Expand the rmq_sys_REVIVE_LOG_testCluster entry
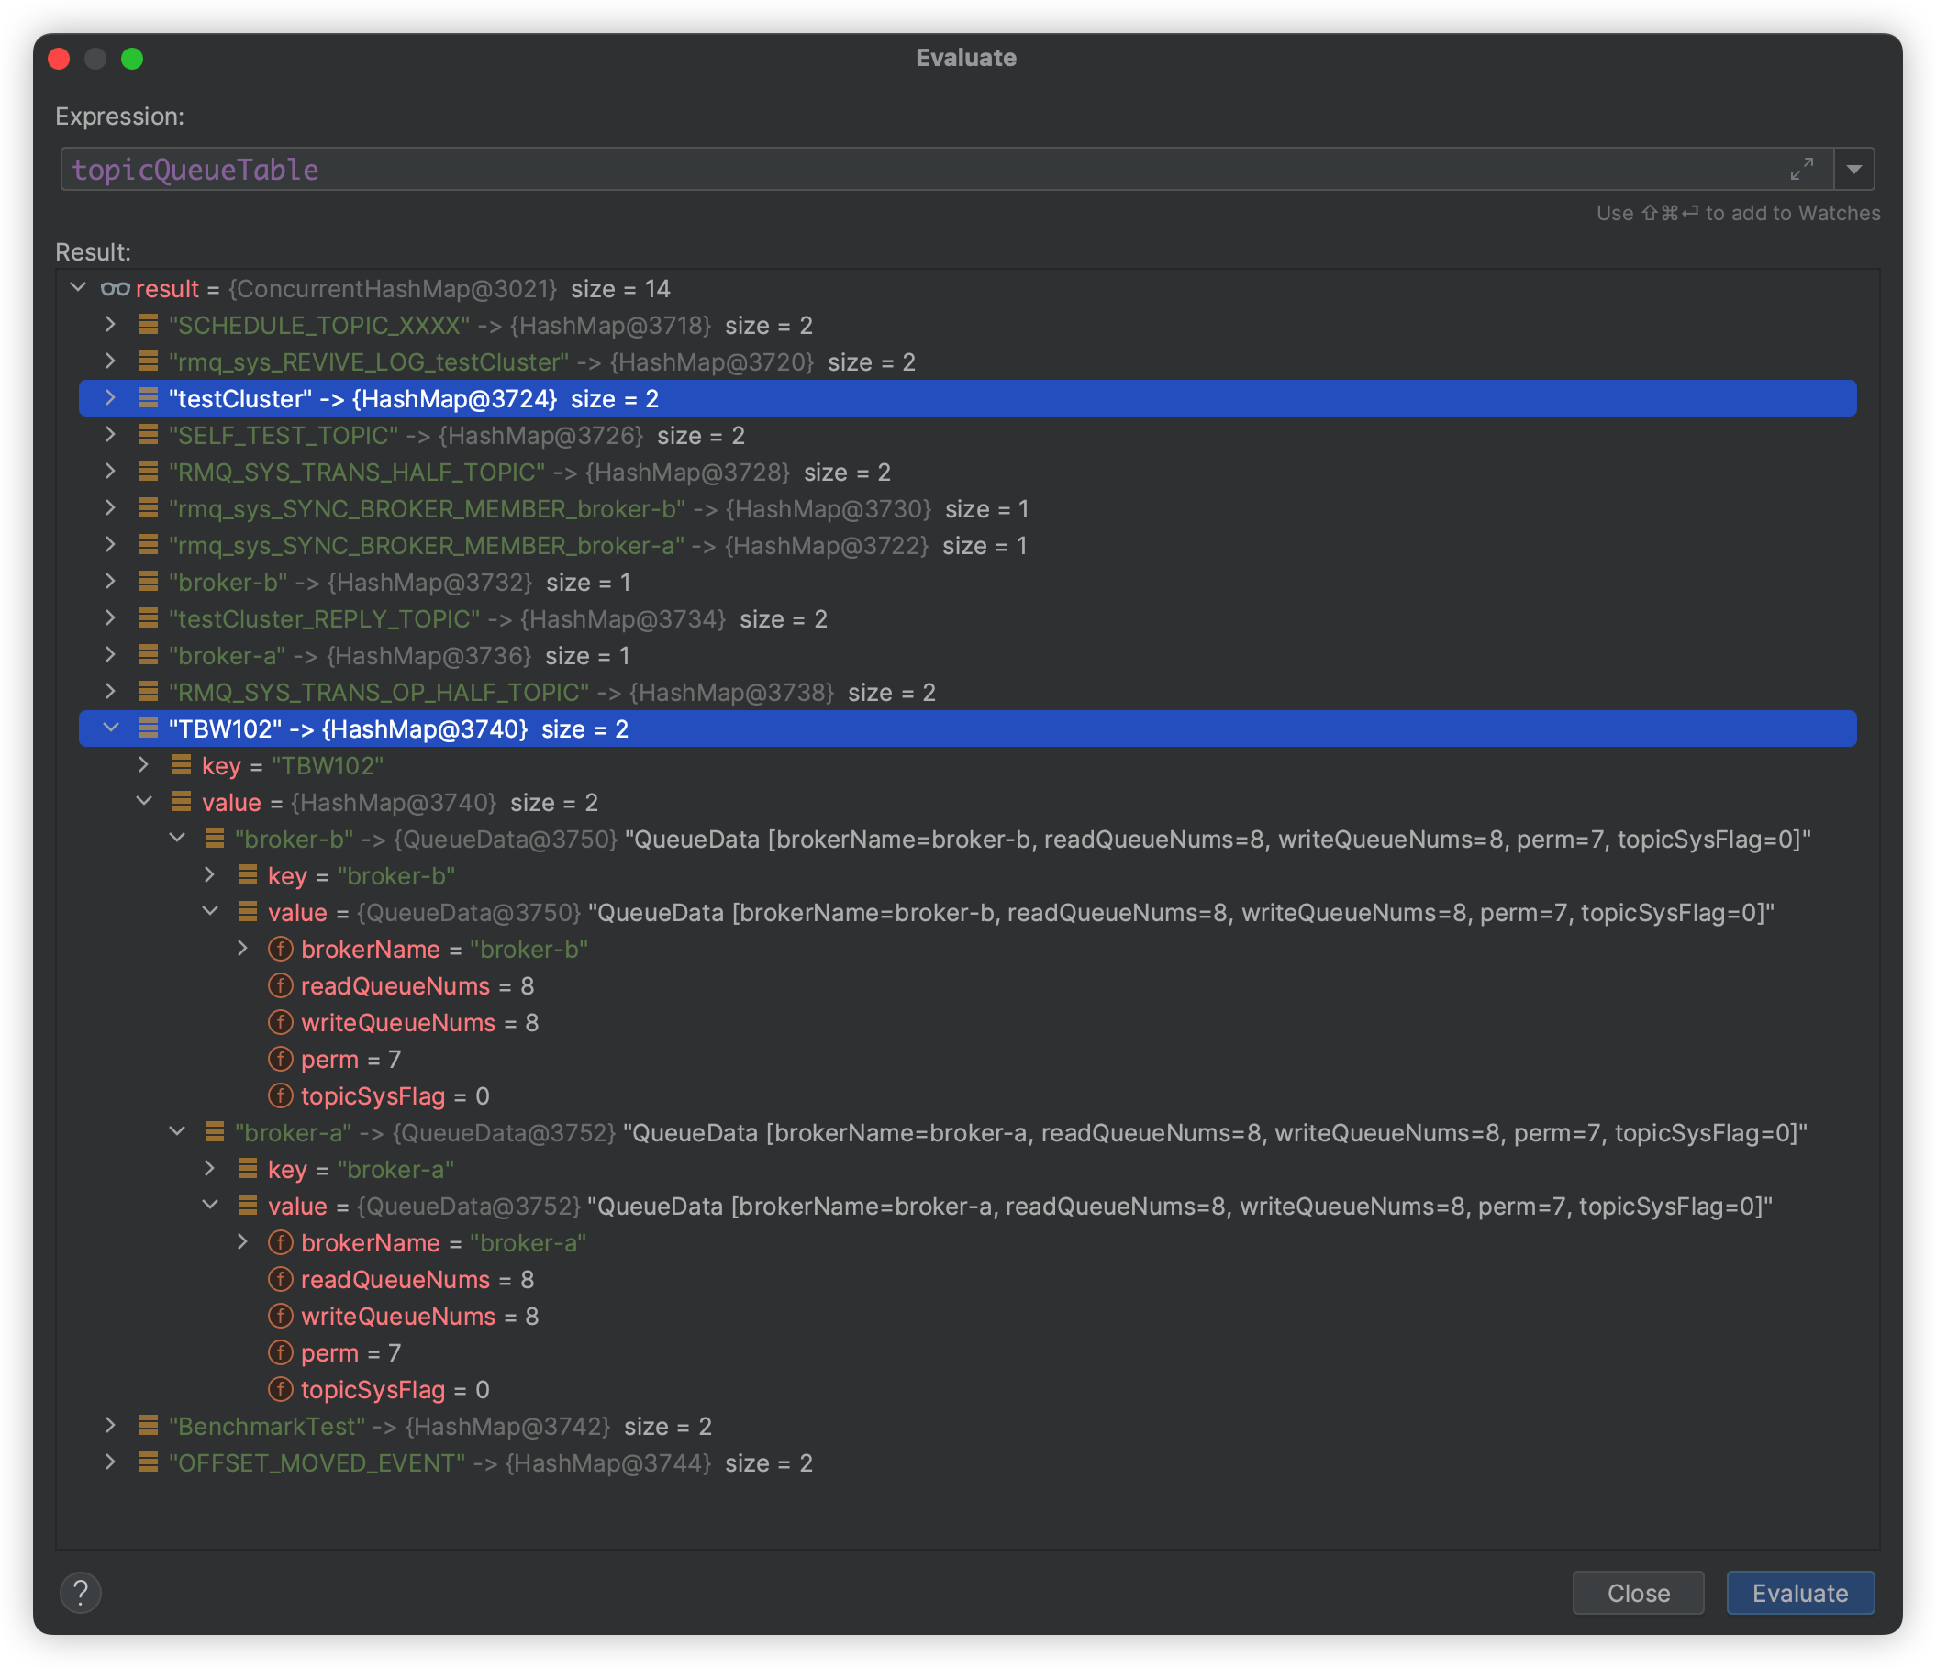This screenshot has height=1668, width=1936. (x=110, y=361)
